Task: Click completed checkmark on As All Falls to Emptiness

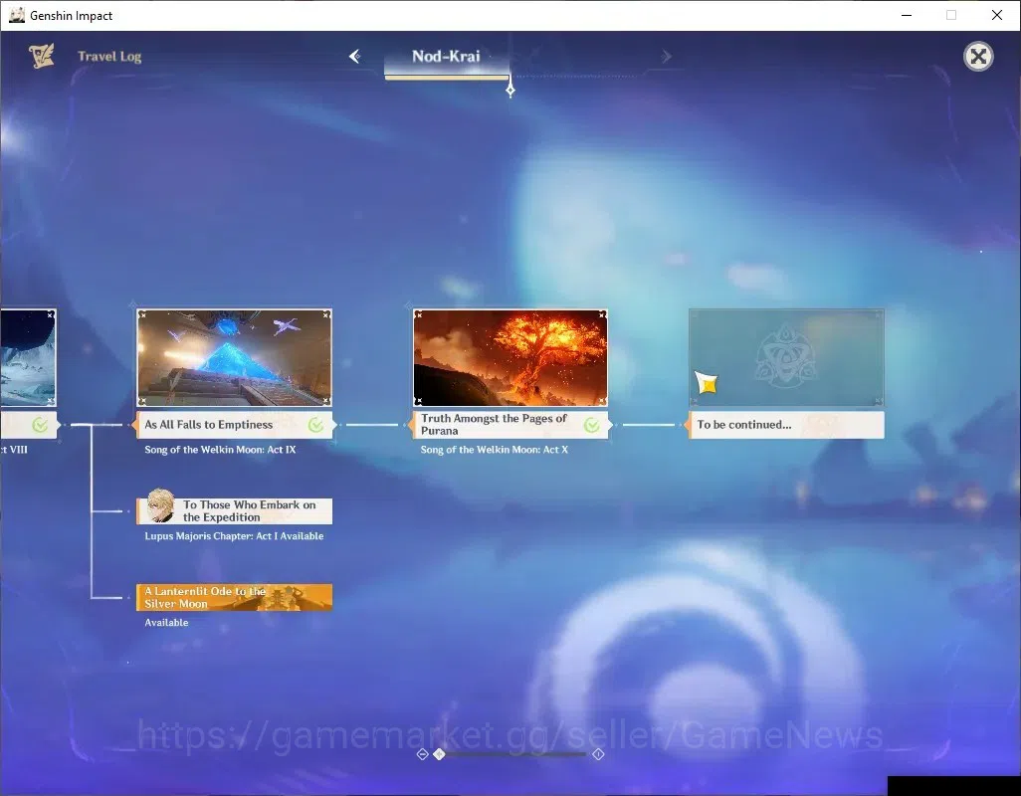Action: click(315, 425)
